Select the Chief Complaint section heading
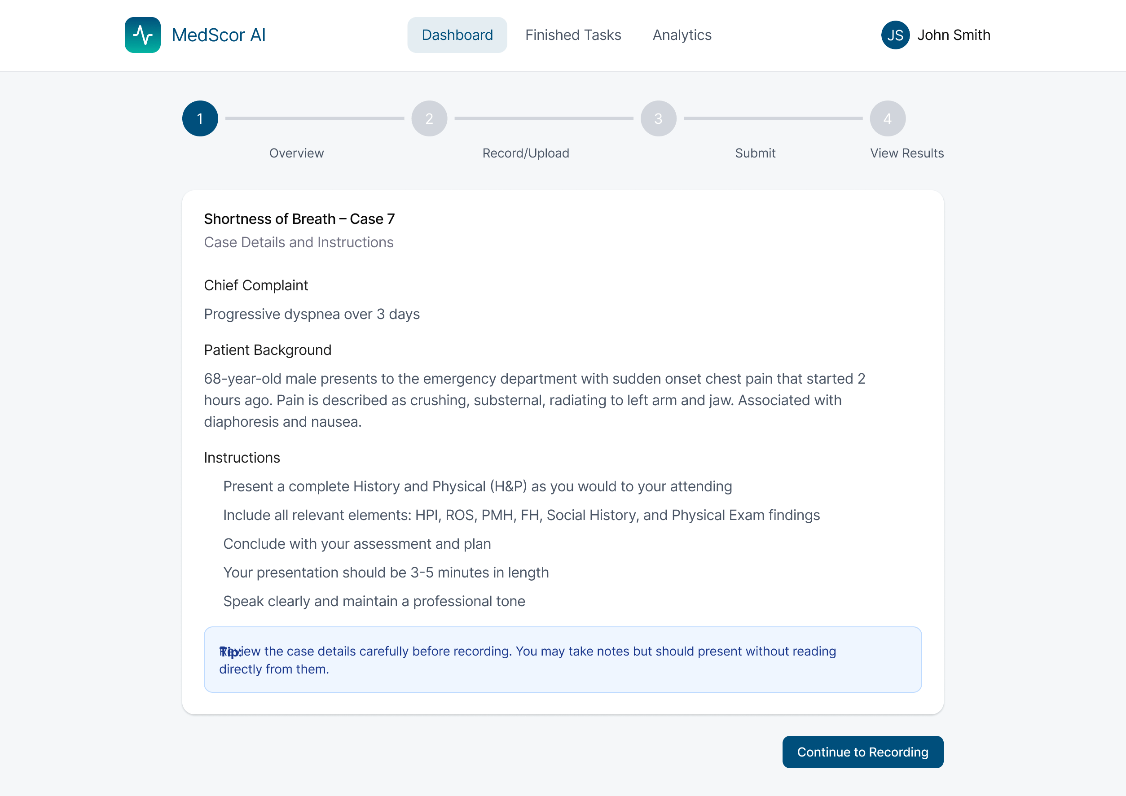The image size is (1126, 796). coord(255,285)
